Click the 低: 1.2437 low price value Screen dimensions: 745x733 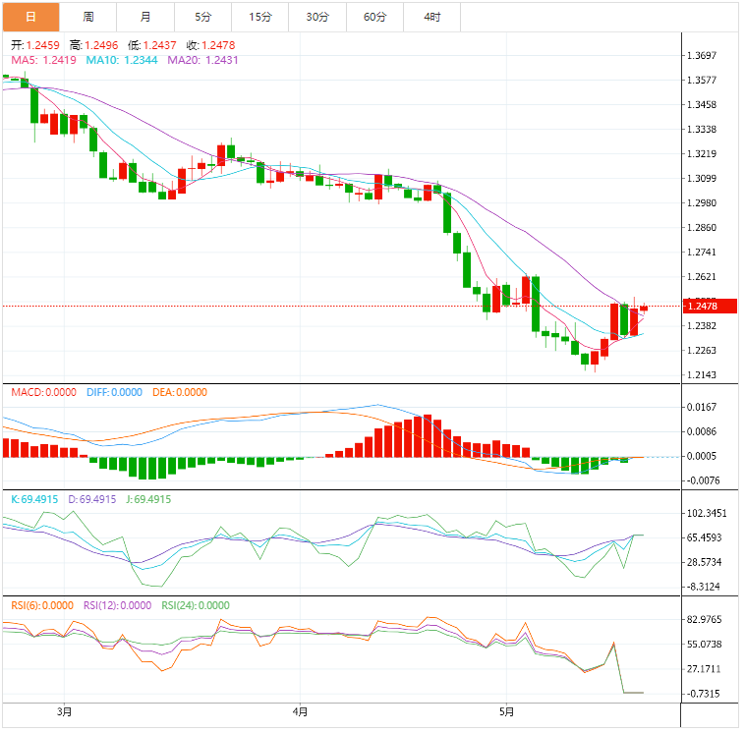point(152,45)
